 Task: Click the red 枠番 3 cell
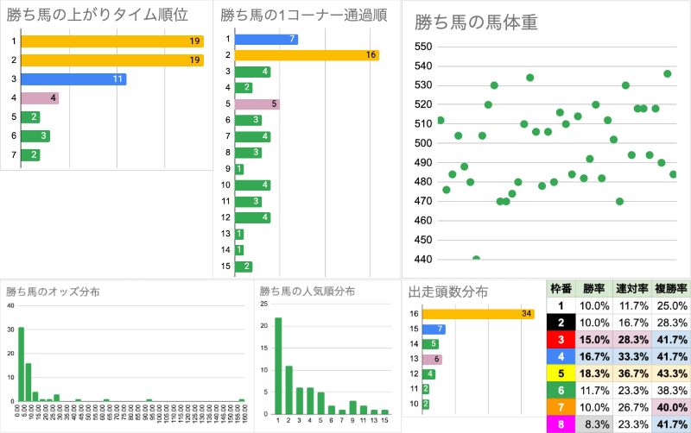pyautogui.click(x=561, y=339)
